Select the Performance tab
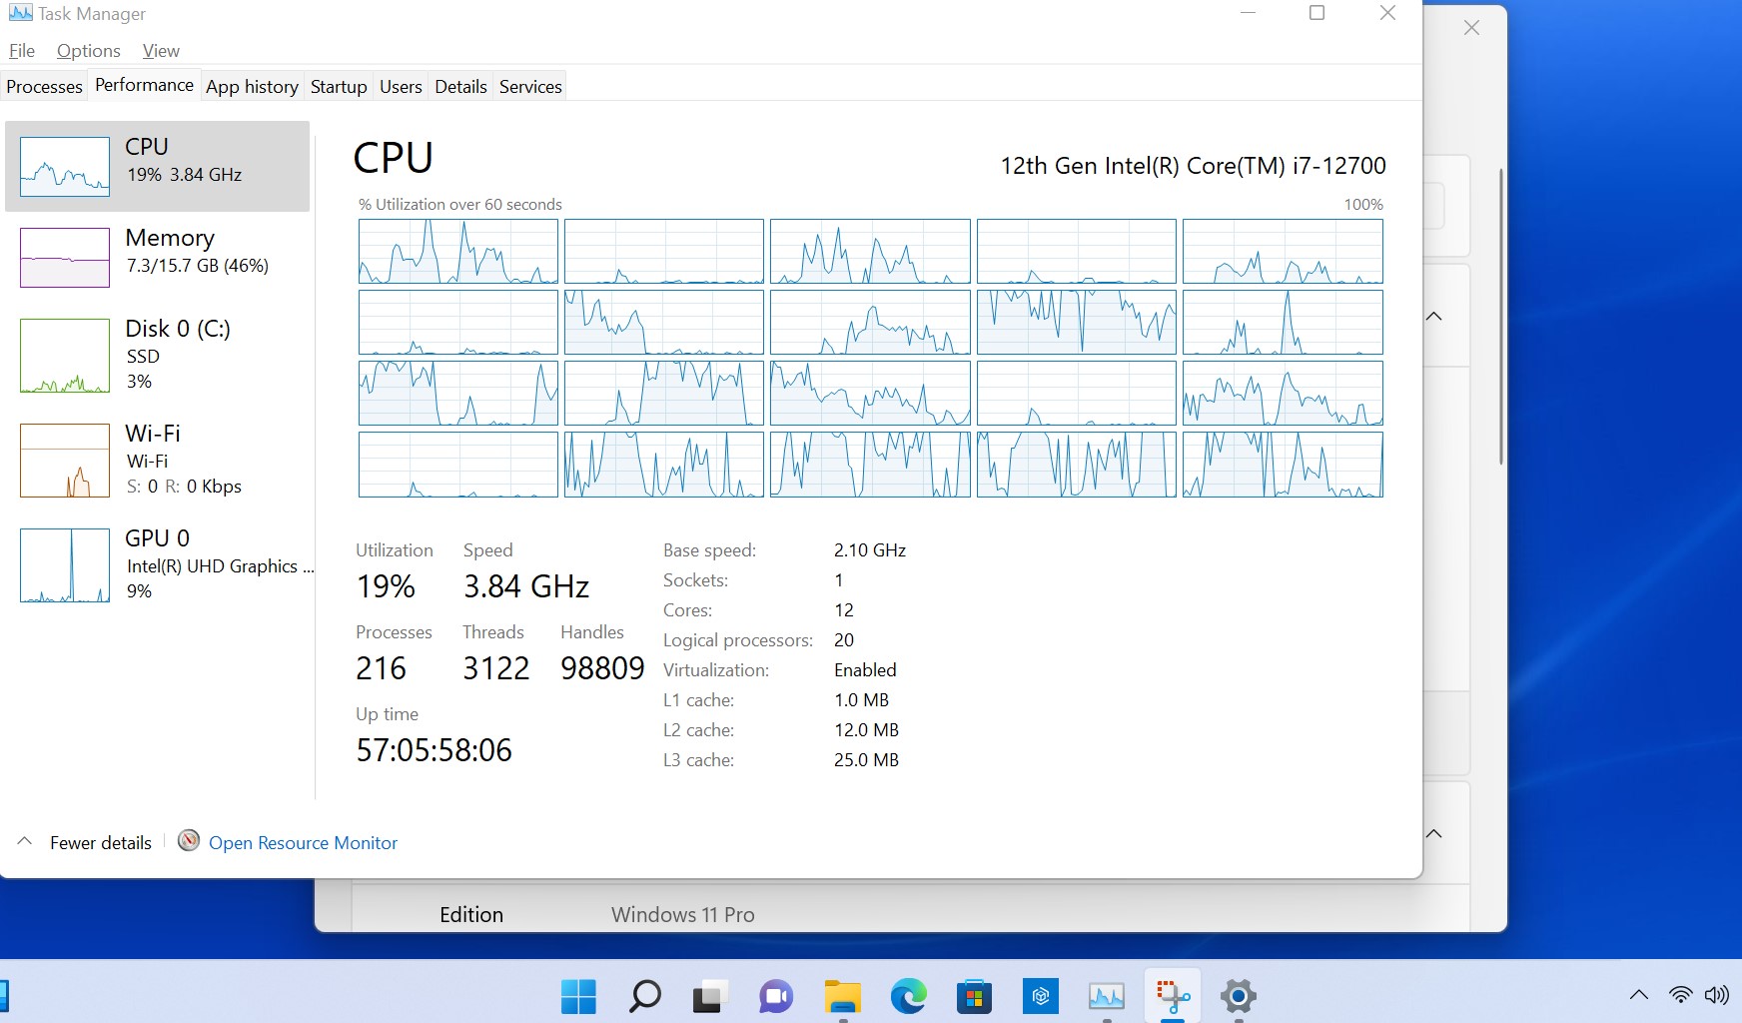 pos(144,85)
